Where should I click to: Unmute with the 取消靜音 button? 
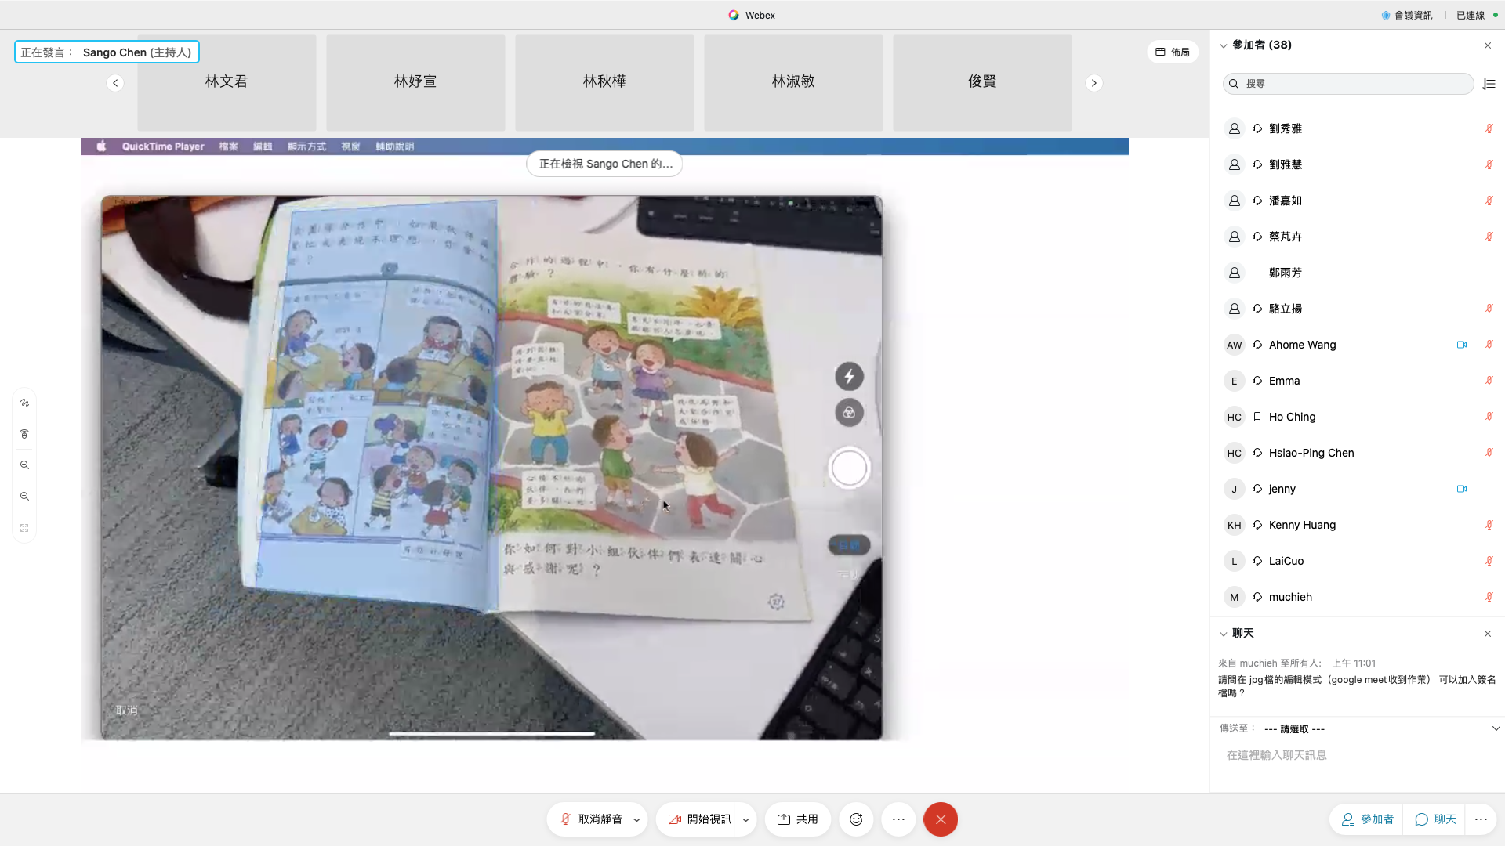[x=590, y=819]
